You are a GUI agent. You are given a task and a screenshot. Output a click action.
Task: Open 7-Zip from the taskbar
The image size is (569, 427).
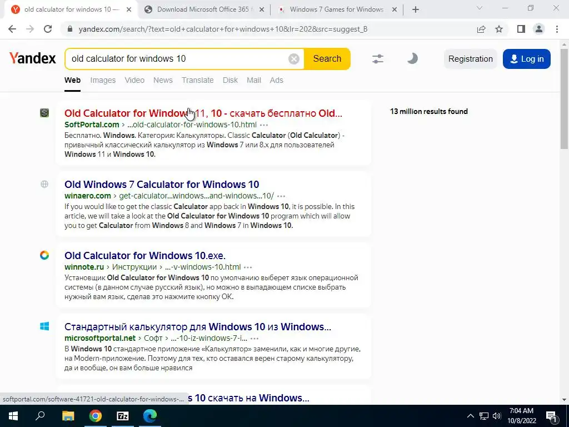tap(123, 416)
